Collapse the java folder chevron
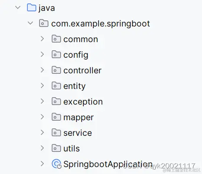202x174 pixels. click(x=18, y=7)
